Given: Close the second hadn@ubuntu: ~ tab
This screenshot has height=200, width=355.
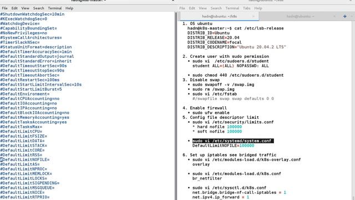Looking at the screenshot, I should coord(334,16).
